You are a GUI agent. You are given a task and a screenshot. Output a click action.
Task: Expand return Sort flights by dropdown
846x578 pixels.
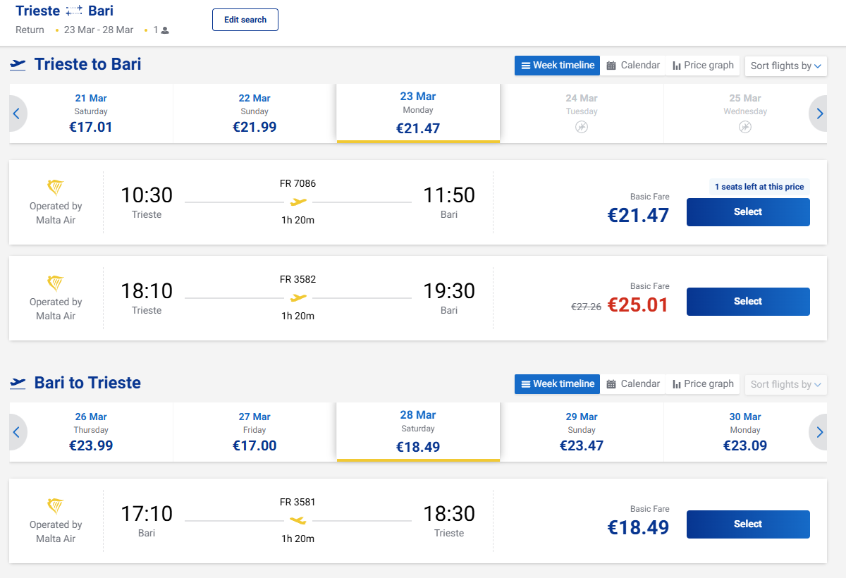pyautogui.click(x=786, y=384)
